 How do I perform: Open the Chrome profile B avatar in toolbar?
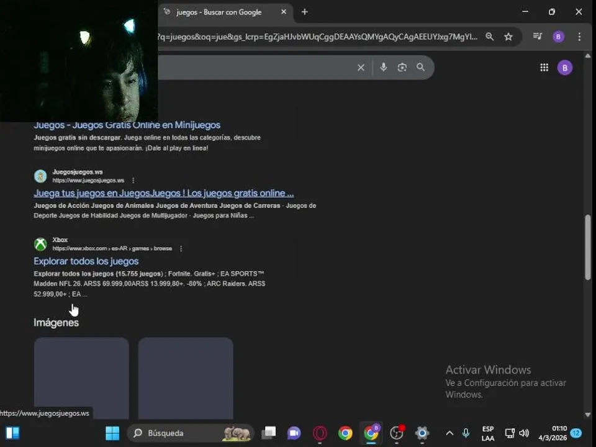(558, 37)
